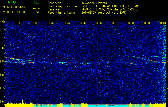Screen dimensions: 168x107
Task: Click the 1007 time marker
Action: tap(115, 23)
